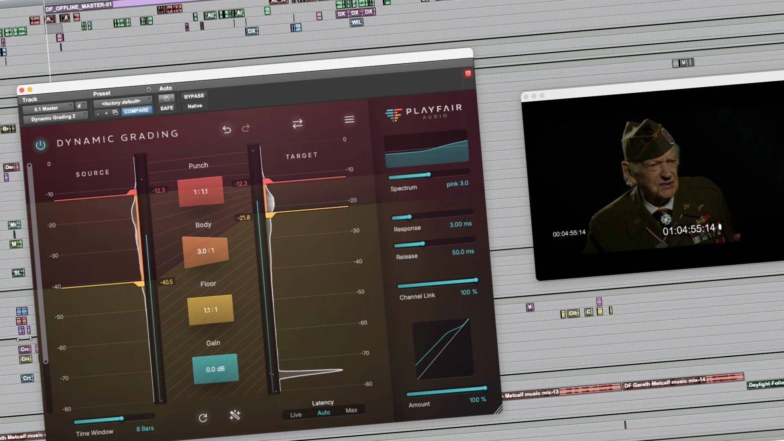The image size is (784, 441).
Task: Click the Native processing label
Action: coord(194,105)
